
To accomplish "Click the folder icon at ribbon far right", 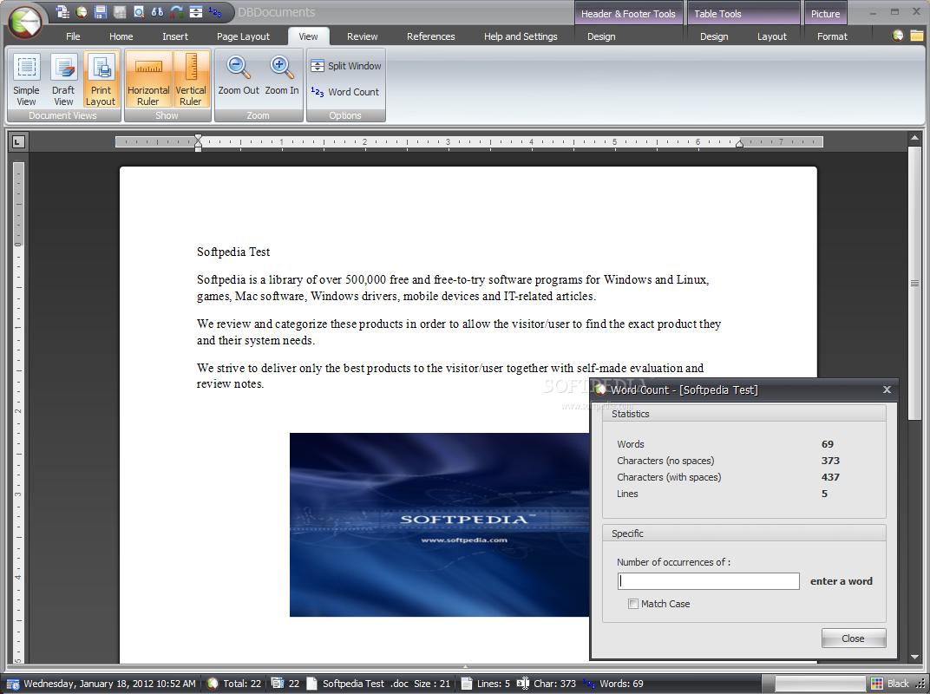I will (917, 36).
